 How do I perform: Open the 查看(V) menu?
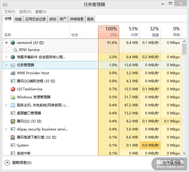coord(41,12)
